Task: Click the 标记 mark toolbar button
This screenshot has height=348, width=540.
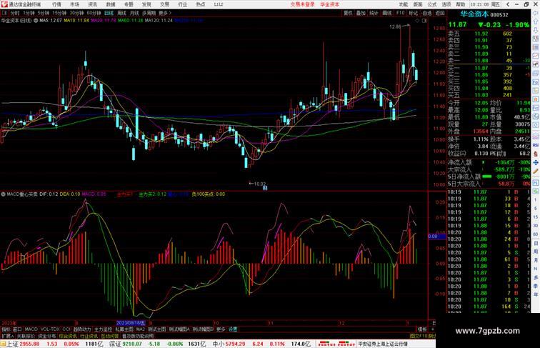Action: tap(413, 13)
